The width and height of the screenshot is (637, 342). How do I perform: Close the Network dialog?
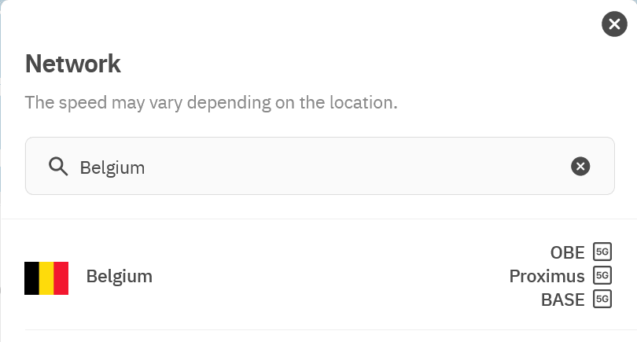pos(614,24)
